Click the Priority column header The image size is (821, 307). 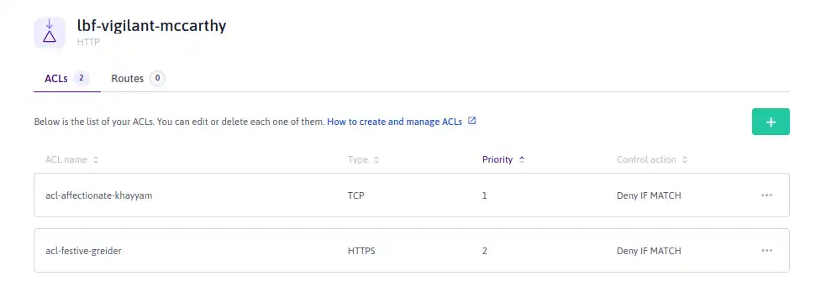tap(497, 159)
